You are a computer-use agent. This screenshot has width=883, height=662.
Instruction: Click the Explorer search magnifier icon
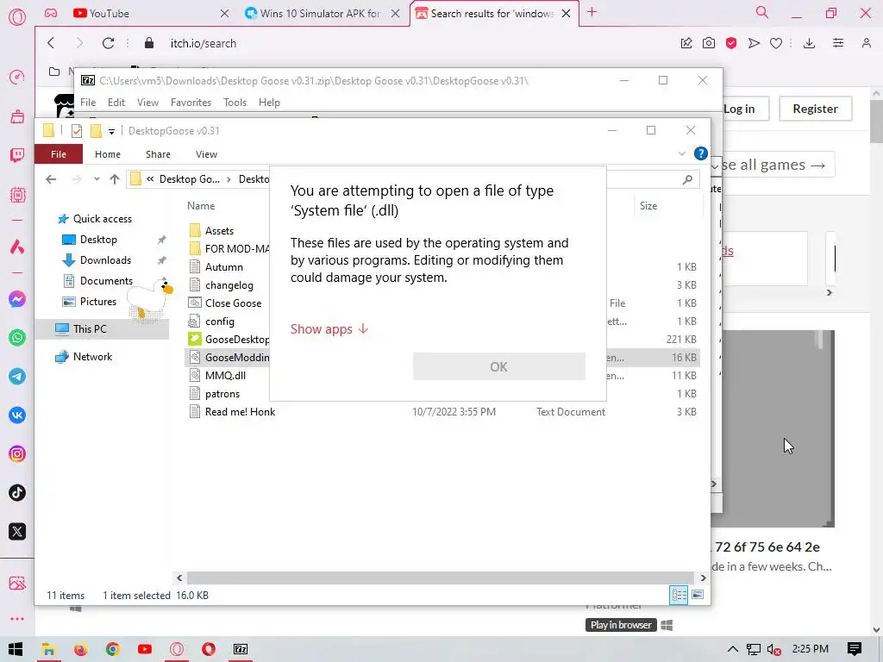point(687,179)
